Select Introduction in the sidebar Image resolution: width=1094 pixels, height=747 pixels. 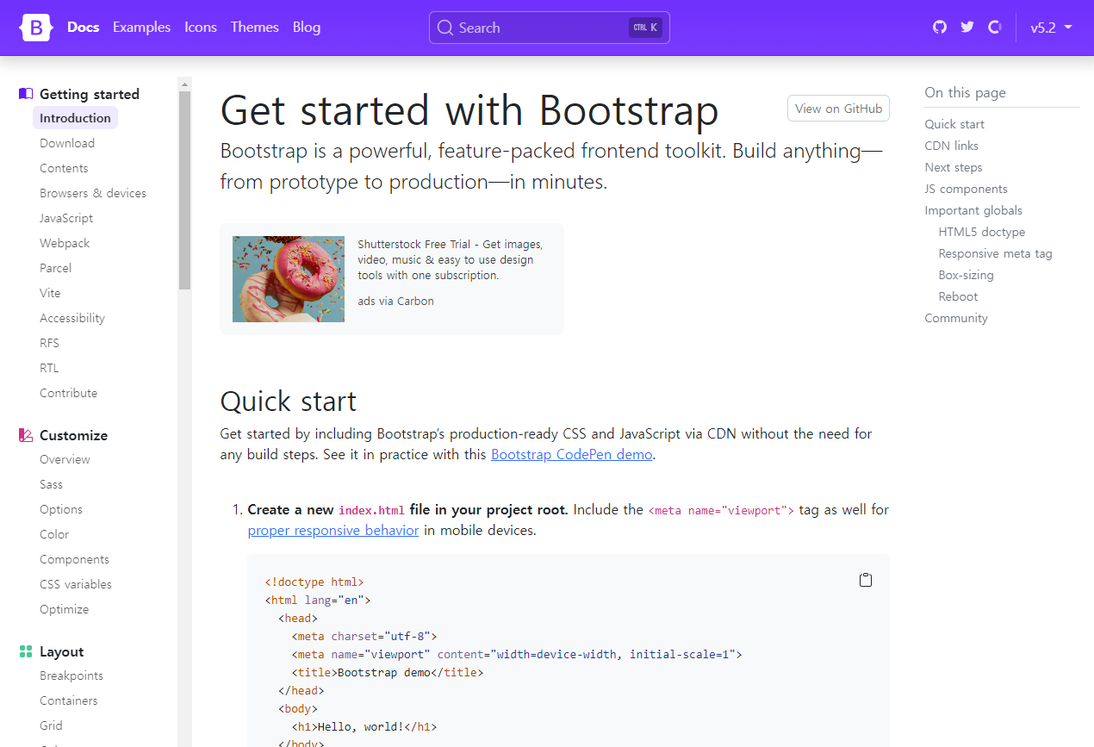coord(75,118)
